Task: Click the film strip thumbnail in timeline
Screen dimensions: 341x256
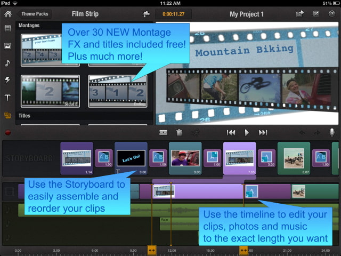Action: (x=164, y=191)
